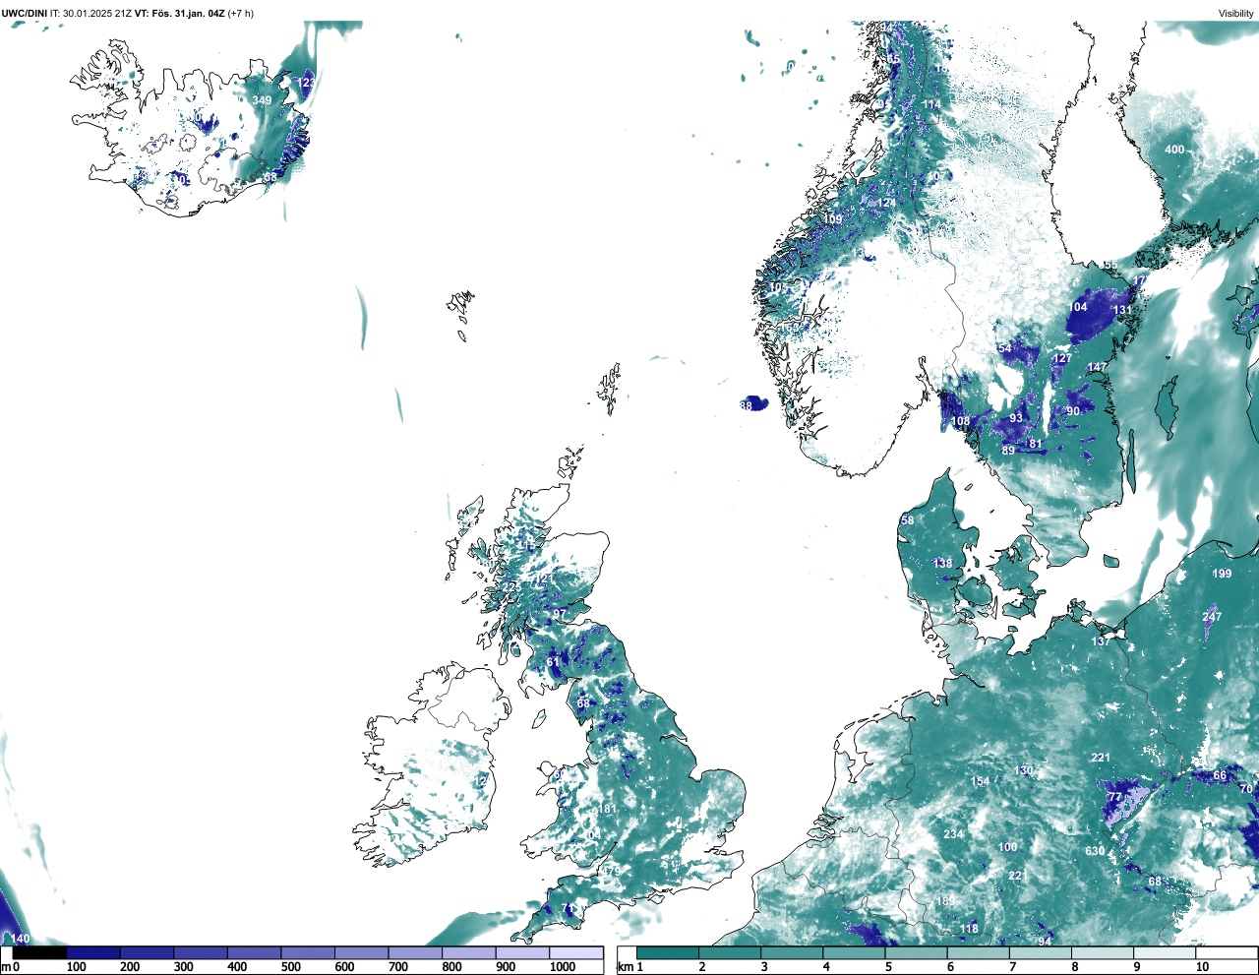Click the '108' value on Sweden's west coast
The height and width of the screenshot is (975, 1259).
(961, 421)
